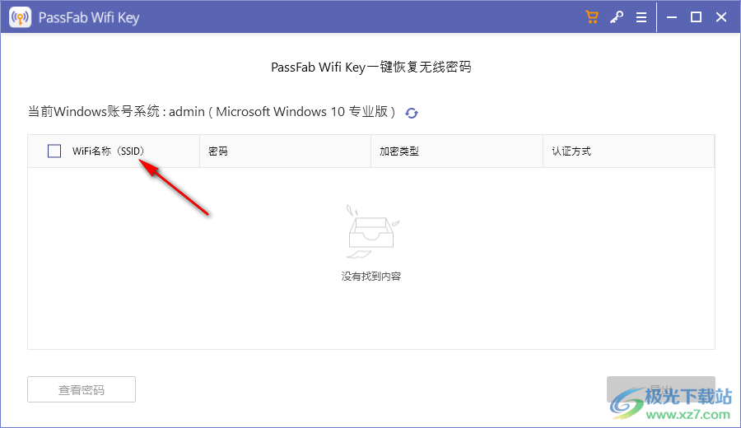Minimize the PassFab window
Screen dimensions: 741x428
672,17
